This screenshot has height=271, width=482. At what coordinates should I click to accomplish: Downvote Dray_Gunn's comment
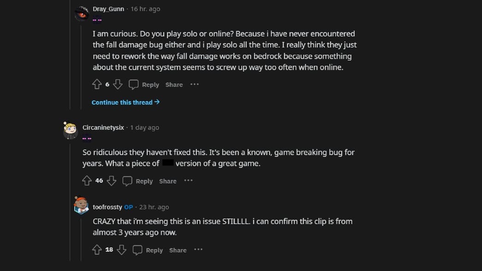pyautogui.click(x=118, y=84)
